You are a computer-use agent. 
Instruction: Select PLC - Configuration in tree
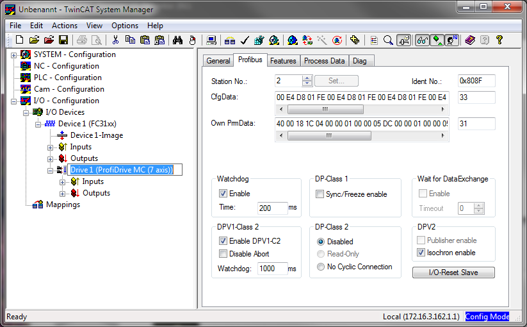pos(67,78)
